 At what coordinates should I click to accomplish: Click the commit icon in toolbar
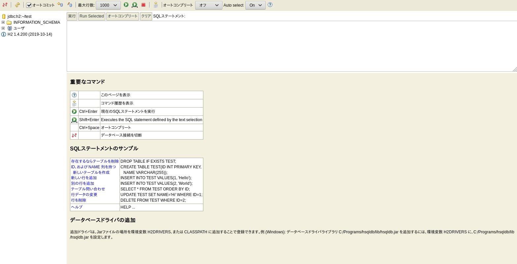[70, 5]
